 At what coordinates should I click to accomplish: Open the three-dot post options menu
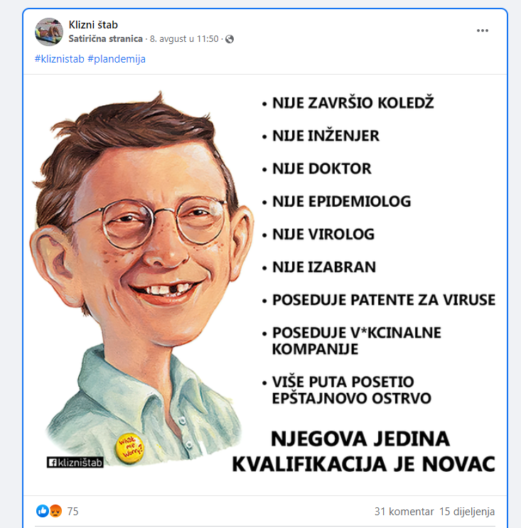[483, 31]
